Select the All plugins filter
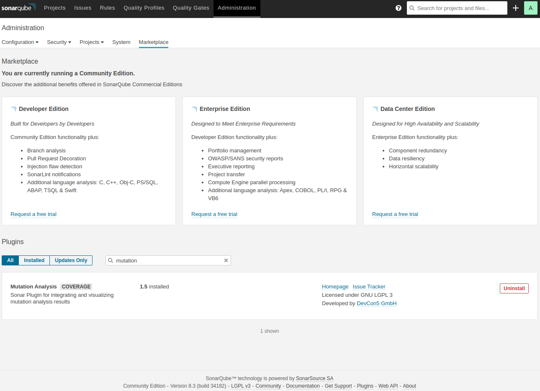 tap(10, 260)
